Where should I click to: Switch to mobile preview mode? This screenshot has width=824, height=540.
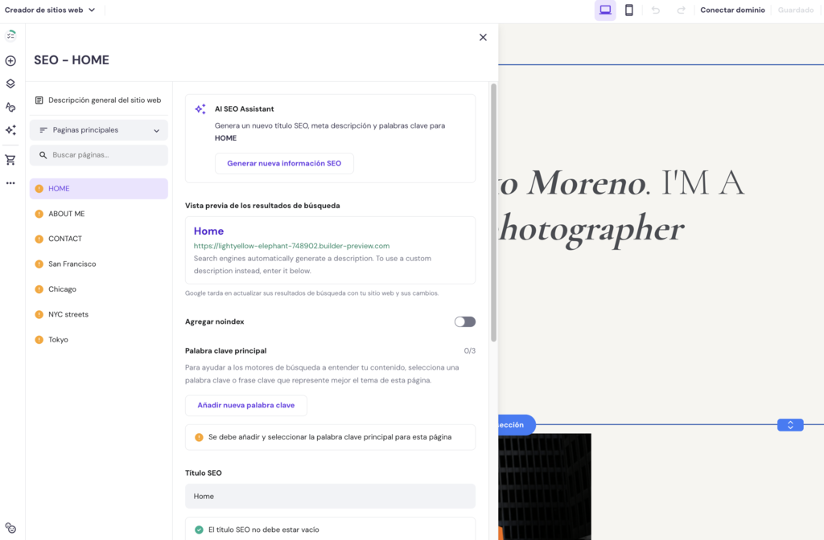click(628, 10)
